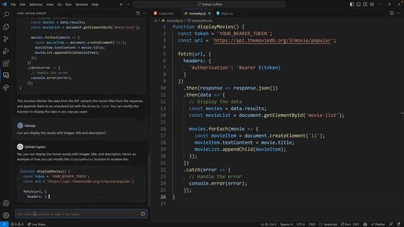Toggle the bottom panel layout
404x227 pixels.
tap(359, 4)
